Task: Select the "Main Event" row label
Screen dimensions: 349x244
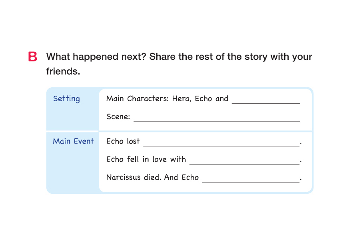Action: (x=73, y=141)
